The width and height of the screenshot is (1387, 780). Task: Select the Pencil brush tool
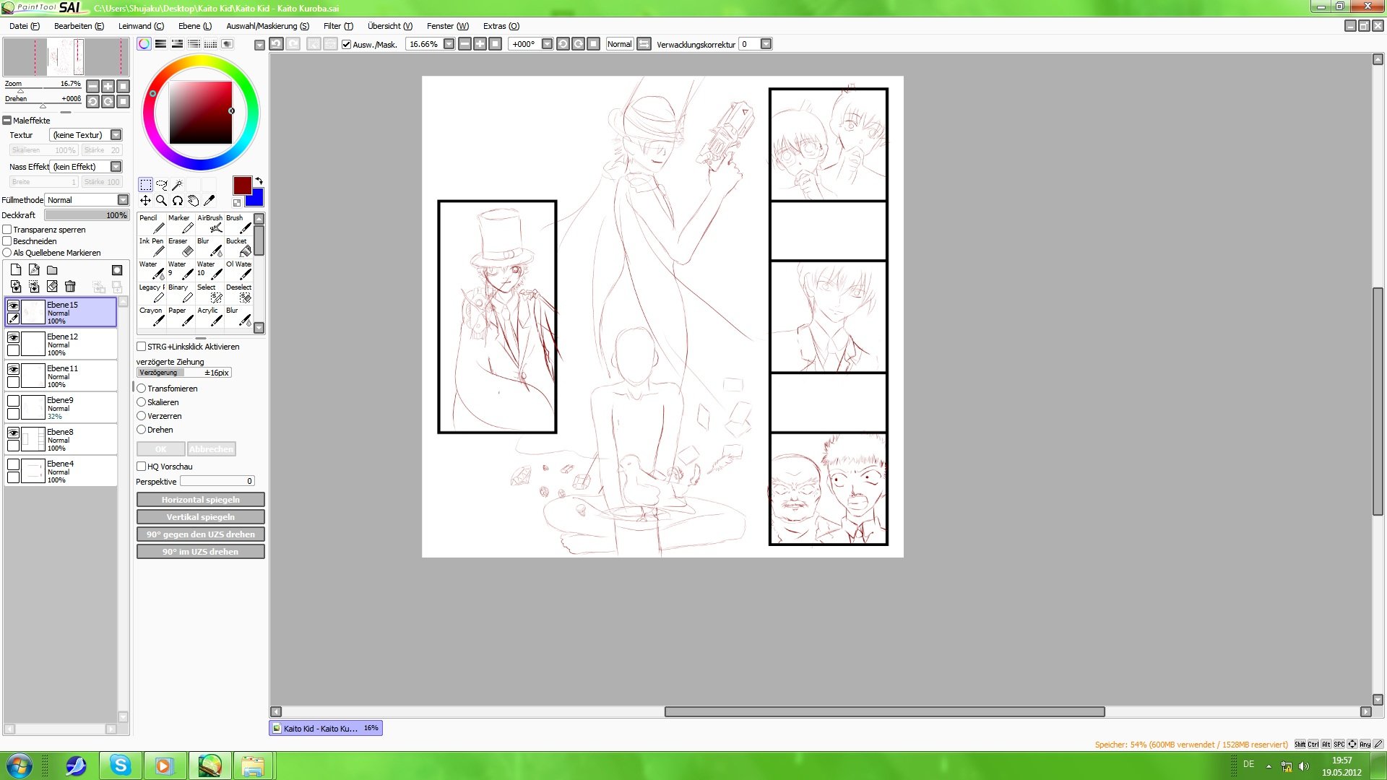(152, 224)
